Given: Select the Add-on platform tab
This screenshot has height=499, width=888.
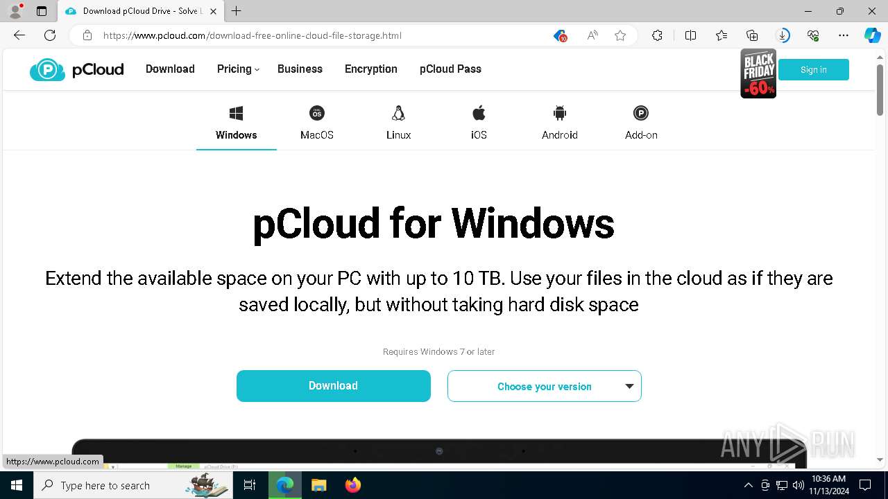Looking at the screenshot, I should [x=641, y=123].
